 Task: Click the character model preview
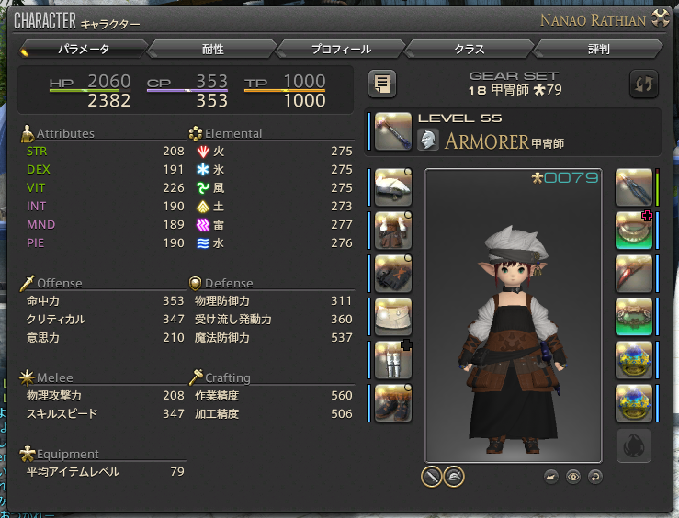click(514, 316)
